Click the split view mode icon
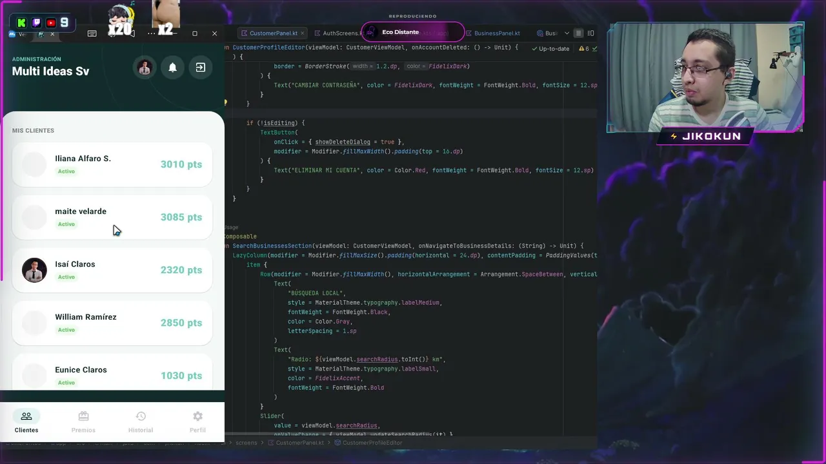The height and width of the screenshot is (464, 826). 591,34
